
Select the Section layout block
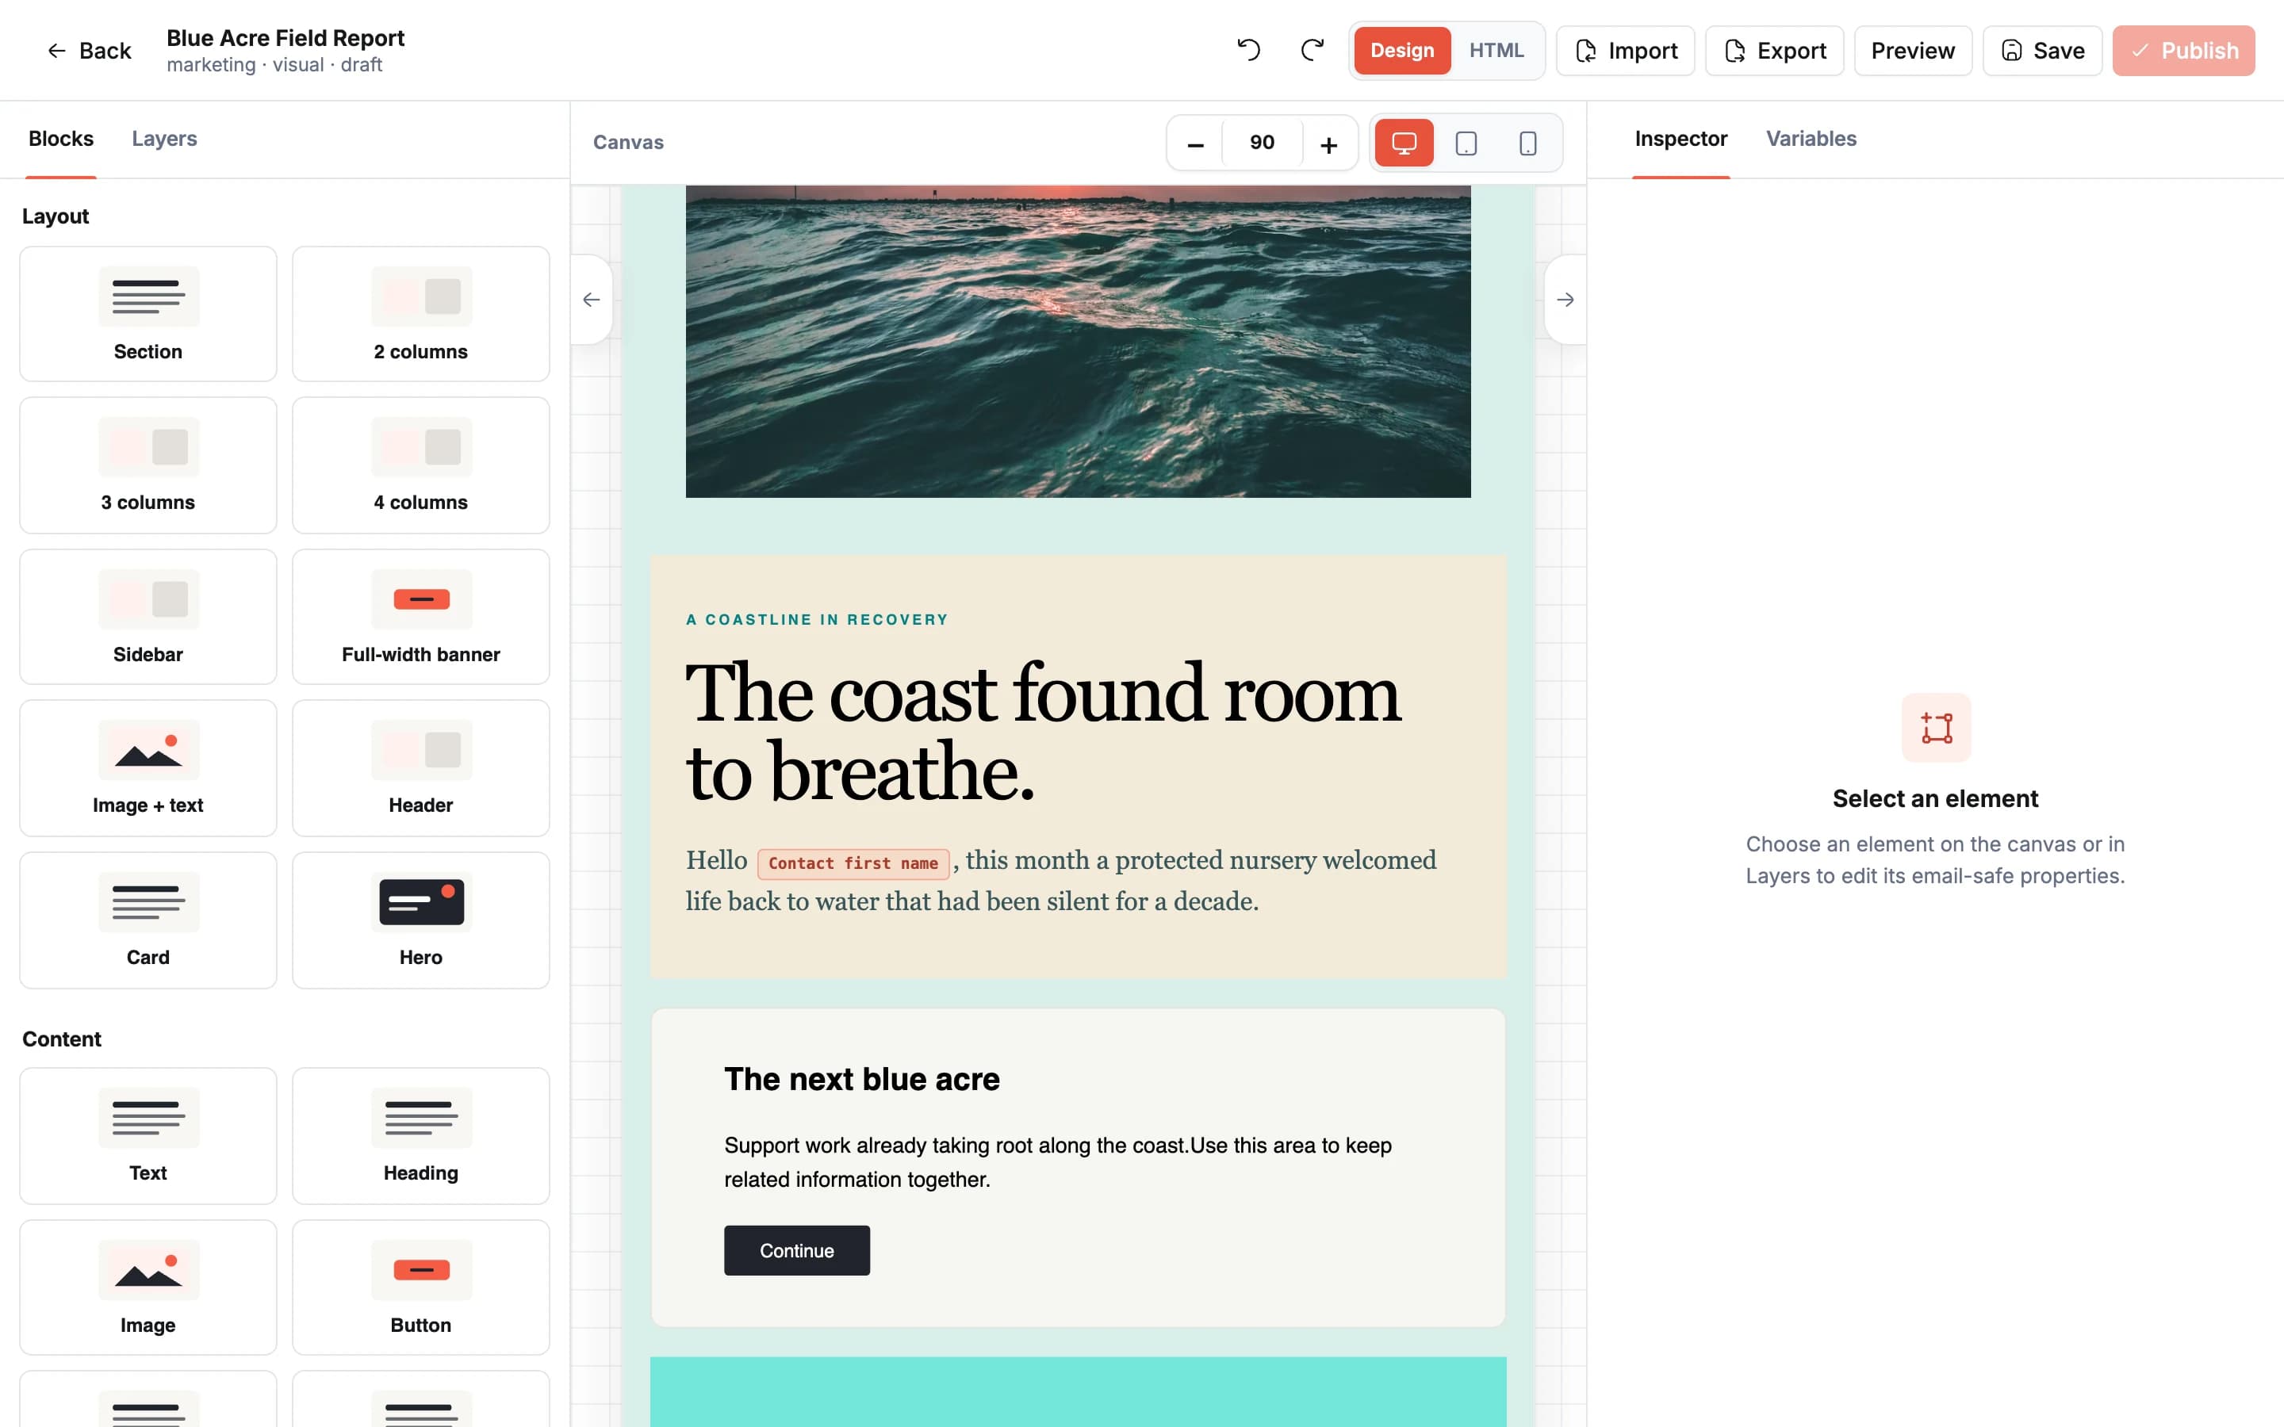[x=148, y=314]
